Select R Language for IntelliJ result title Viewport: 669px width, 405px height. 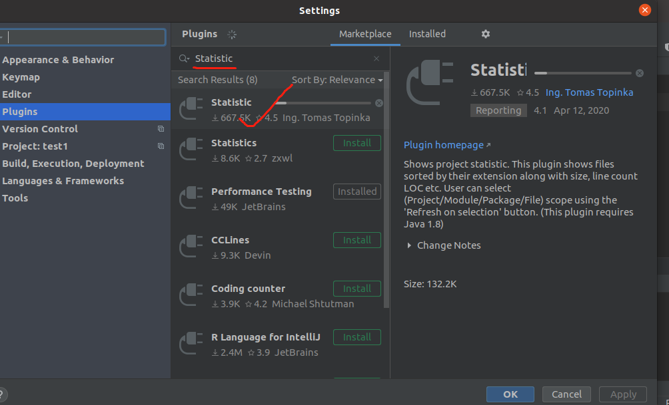(x=266, y=337)
